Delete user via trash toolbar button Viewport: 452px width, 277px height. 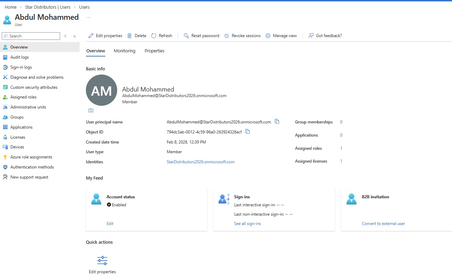(137, 36)
